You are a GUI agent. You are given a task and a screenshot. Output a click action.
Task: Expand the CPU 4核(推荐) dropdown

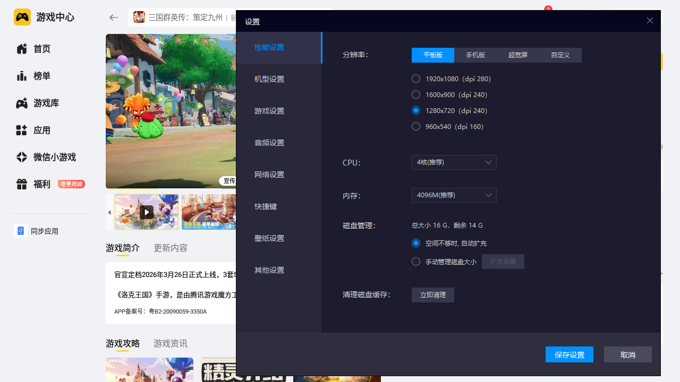pyautogui.click(x=454, y=162)
